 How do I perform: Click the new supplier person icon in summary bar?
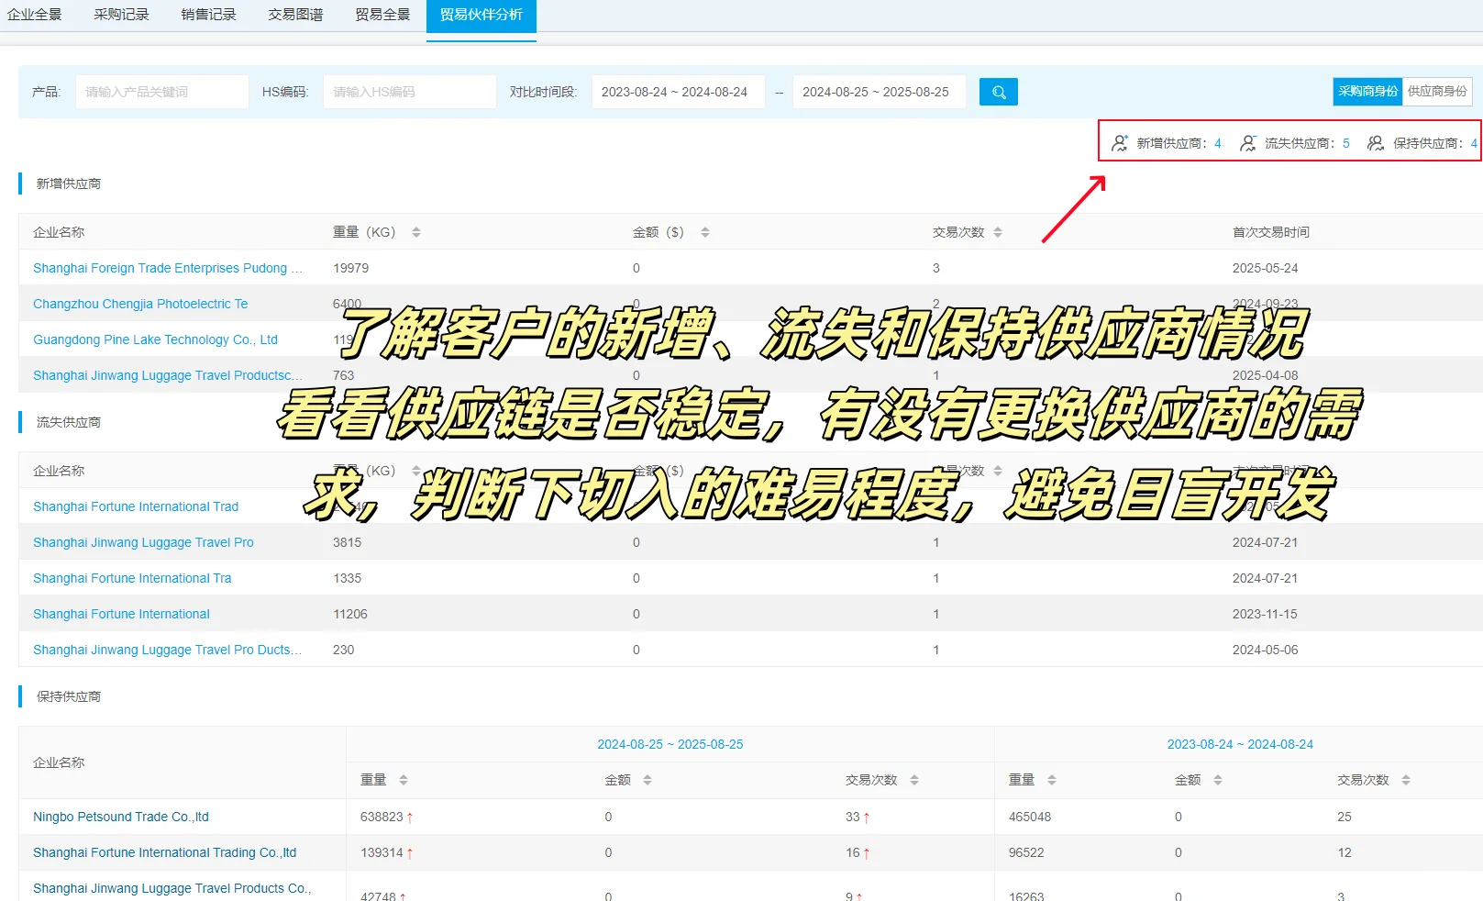pos(1119,142)
